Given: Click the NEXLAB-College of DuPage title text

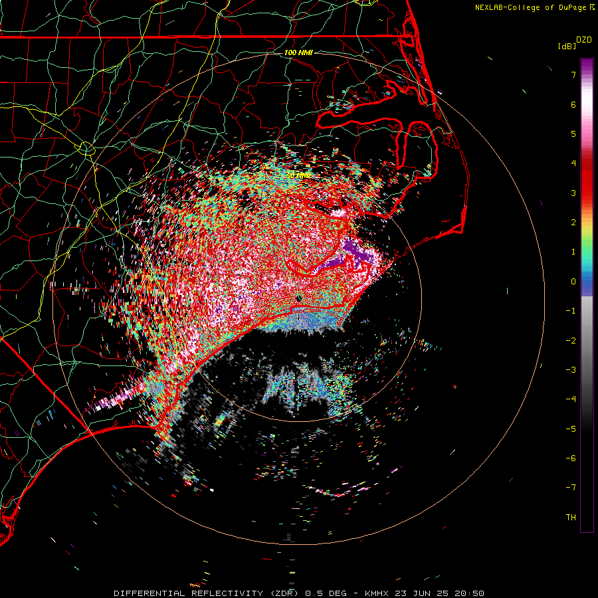Looking at the screenshot, I should tap(532, 7).
